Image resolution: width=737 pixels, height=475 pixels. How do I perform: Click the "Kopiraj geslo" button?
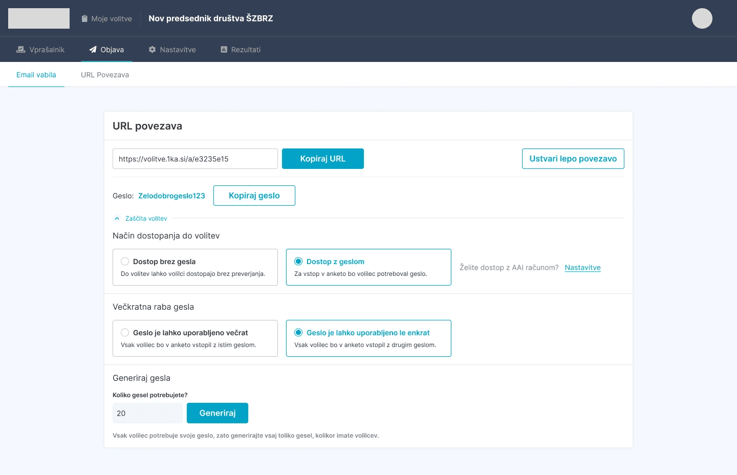[254, 195]
